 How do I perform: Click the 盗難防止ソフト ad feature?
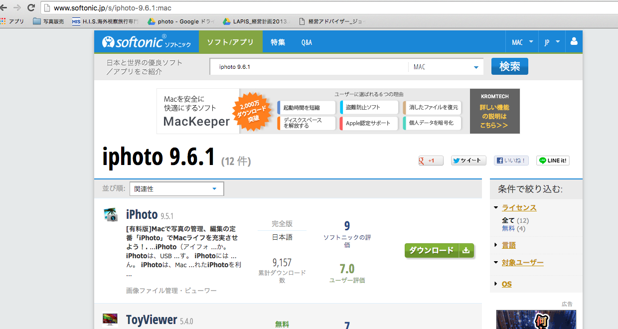pos(369,108)
